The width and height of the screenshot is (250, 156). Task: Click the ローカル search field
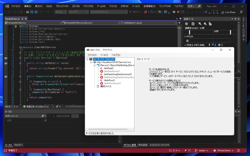tap(23, 116)
